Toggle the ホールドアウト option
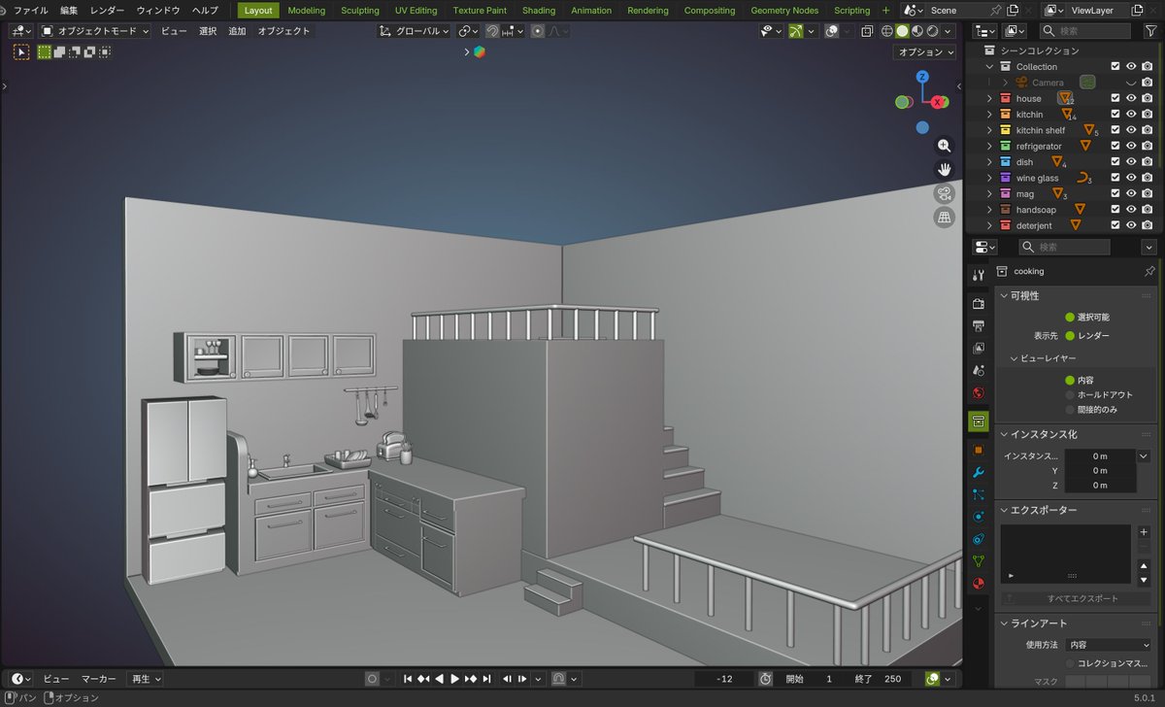The height and width of the screenshot is (707, 1165). coord(1071,395)
